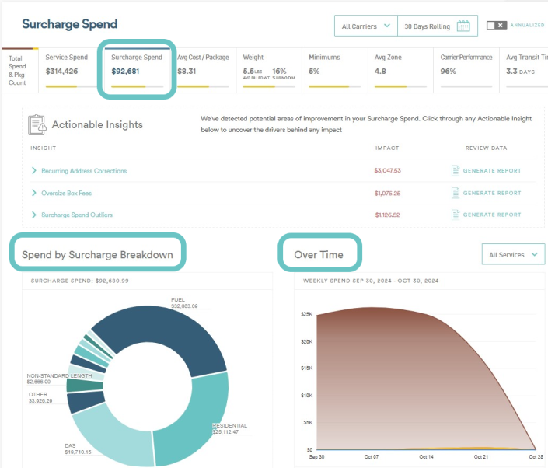Open the Minimums tab
Viewport: 548px width, 468px height.
click(x=335, y=70)
